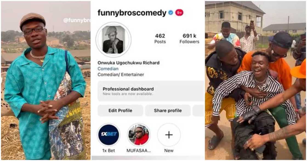307x161 pixels.
Task: Open the MUFASAA story highlight circle
Action: tap(139, 135)
